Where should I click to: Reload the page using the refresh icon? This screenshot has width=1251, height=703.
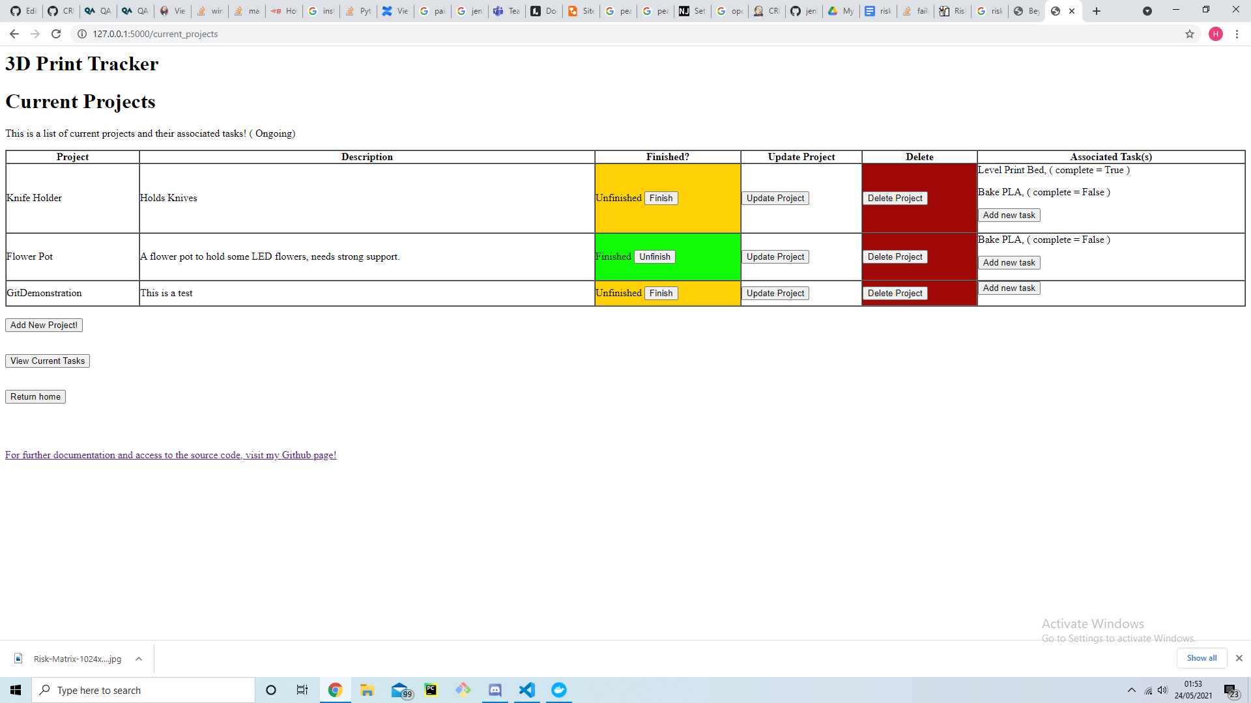[56, 34]
